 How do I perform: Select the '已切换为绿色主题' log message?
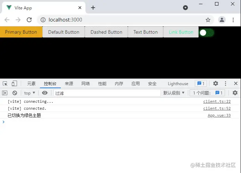click(24, 115)
